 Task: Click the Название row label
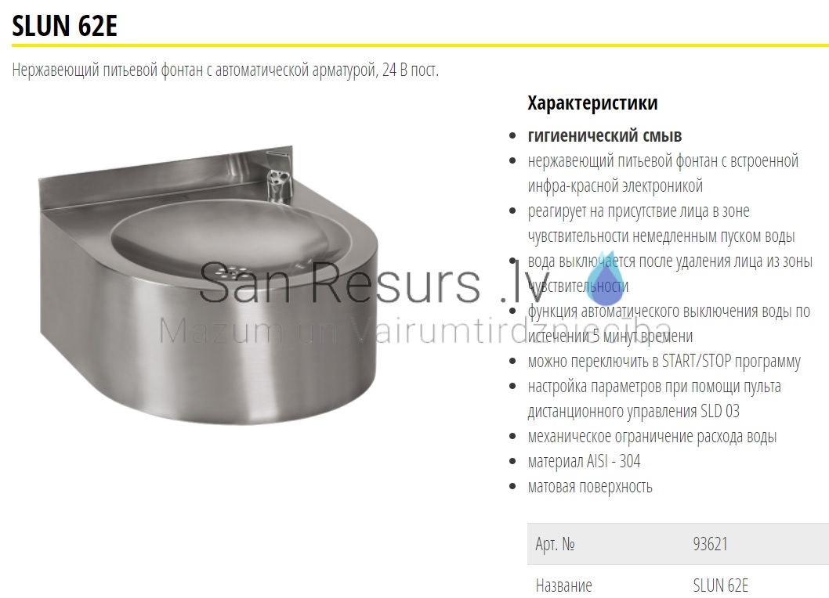tap(563, 585)
